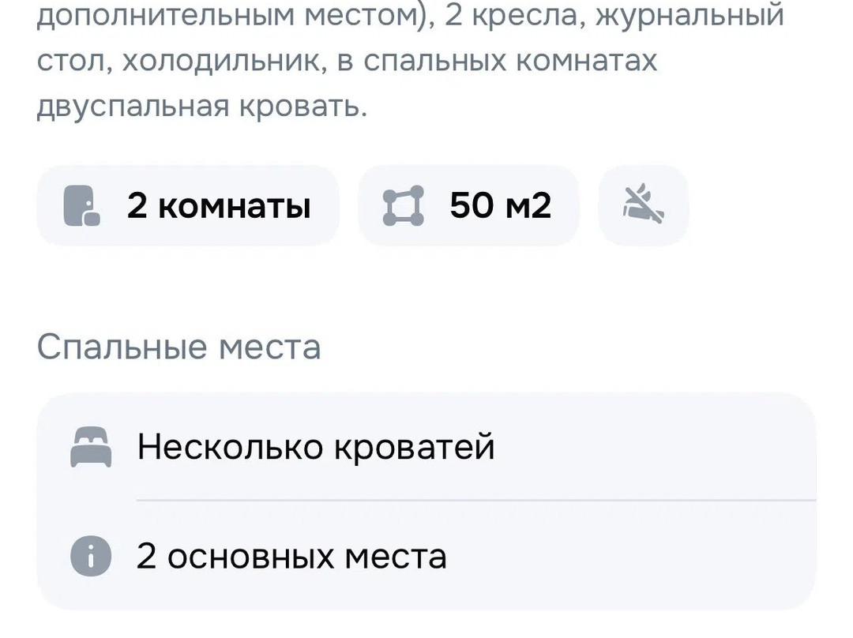This screenshot has height=638, width=853.
Task: Open the info icon next to 2 основных места
Action: point(91,556)
